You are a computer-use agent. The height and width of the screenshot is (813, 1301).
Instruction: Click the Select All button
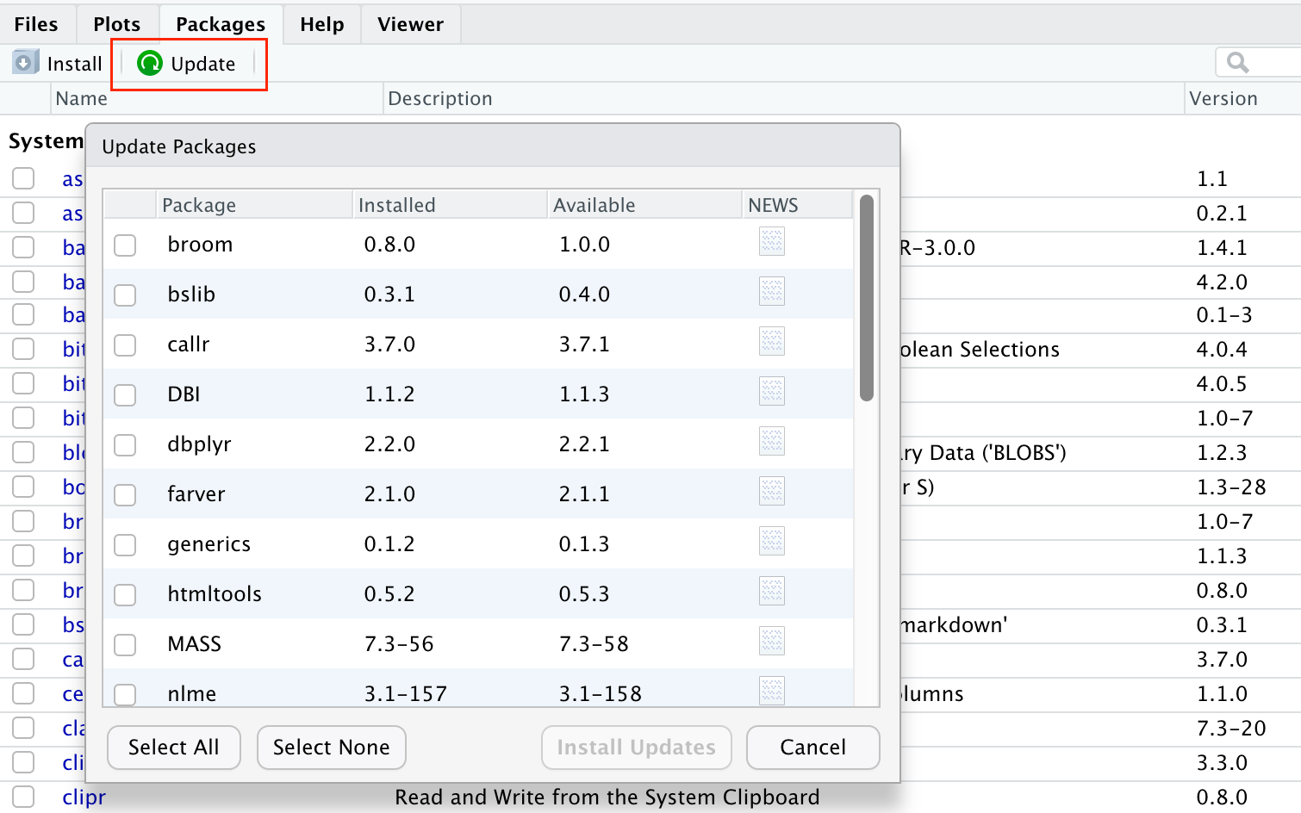[x=174, y=747]
